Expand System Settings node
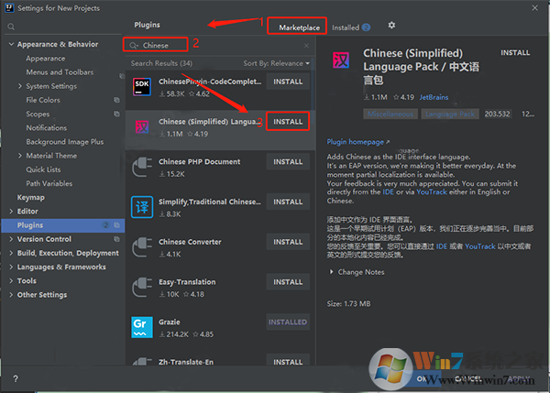Viewport: 550px width, 393px height. tap(20, 86)
